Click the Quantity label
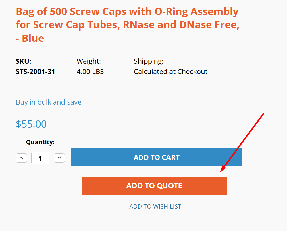The width and height of the screenshot is (287, 231). tap(40, 142)
